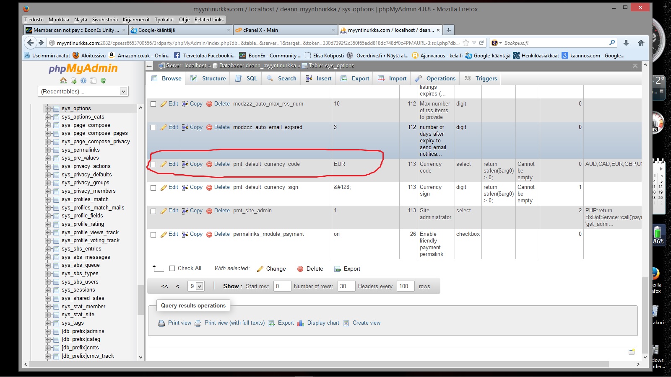
Task: Click the phpMyAdmin home icon
Action: point(63,80)
